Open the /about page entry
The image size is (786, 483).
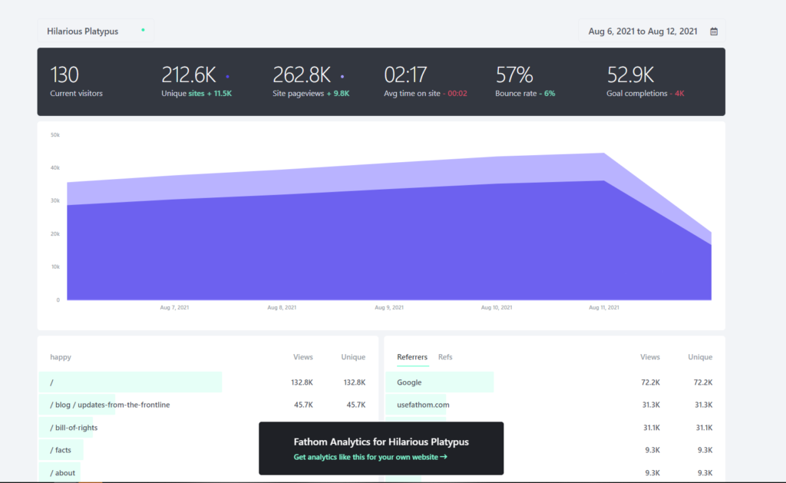(63, 473)
